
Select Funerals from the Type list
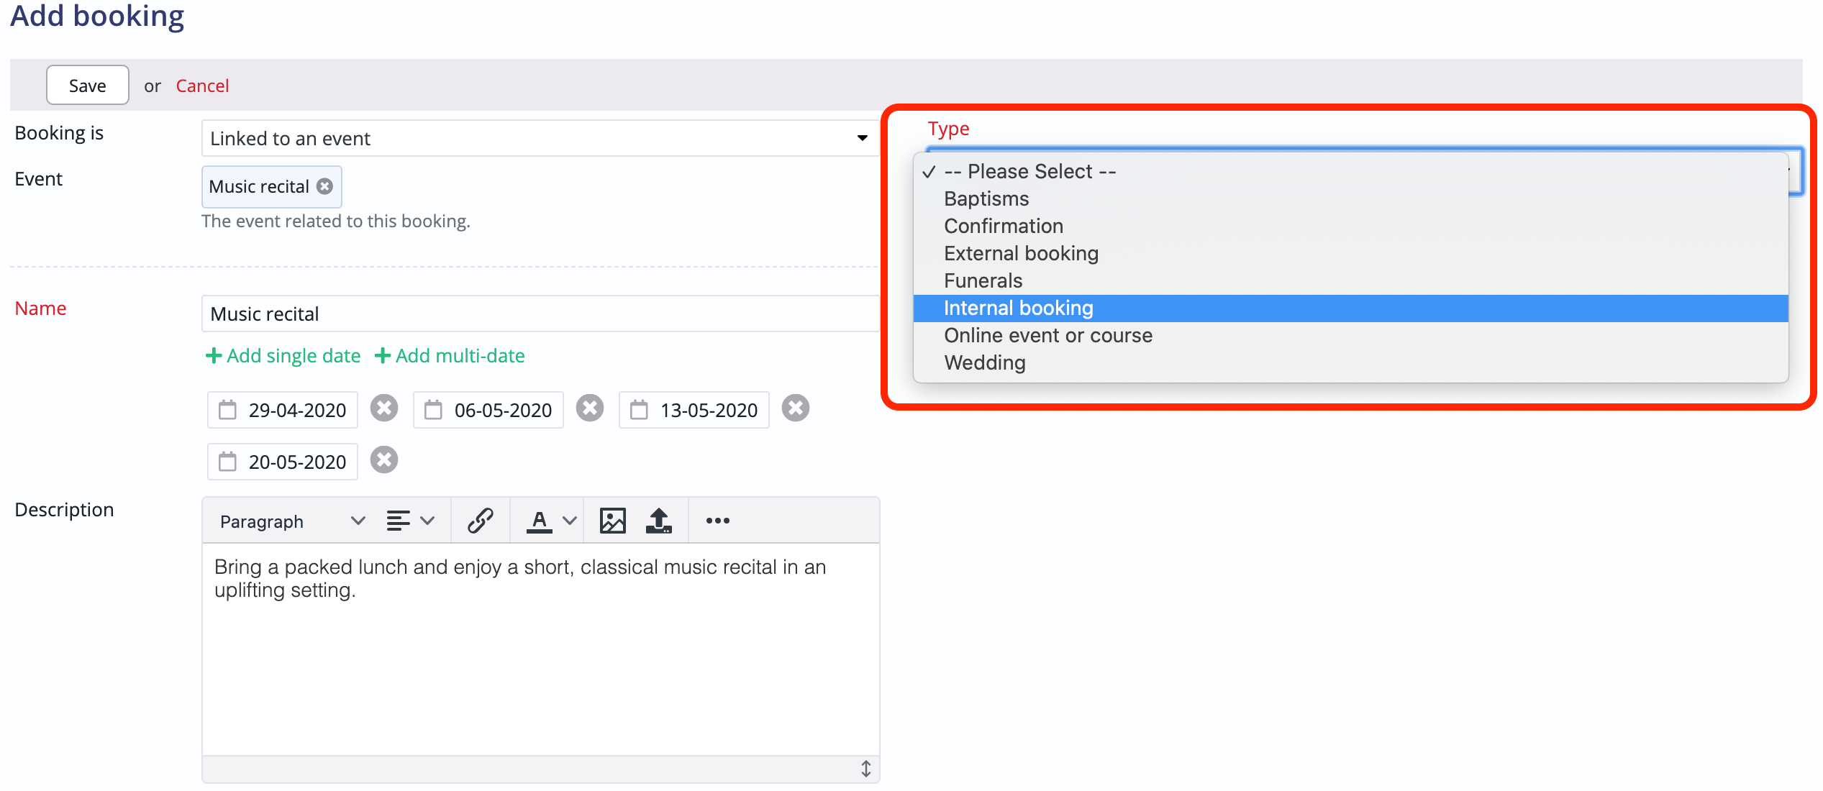(x=982, y=280)
